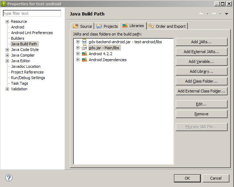Expand the Validation node
Viewport: 234px width, 187px height.
pos(7,89)
